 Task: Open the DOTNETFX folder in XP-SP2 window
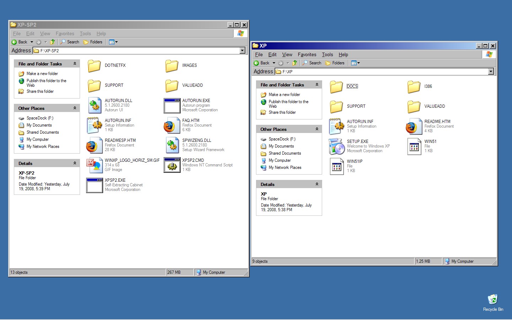coord(94,66)
